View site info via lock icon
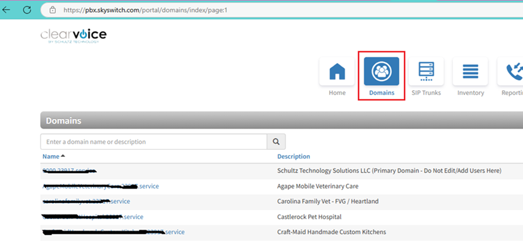 point(53,10)
